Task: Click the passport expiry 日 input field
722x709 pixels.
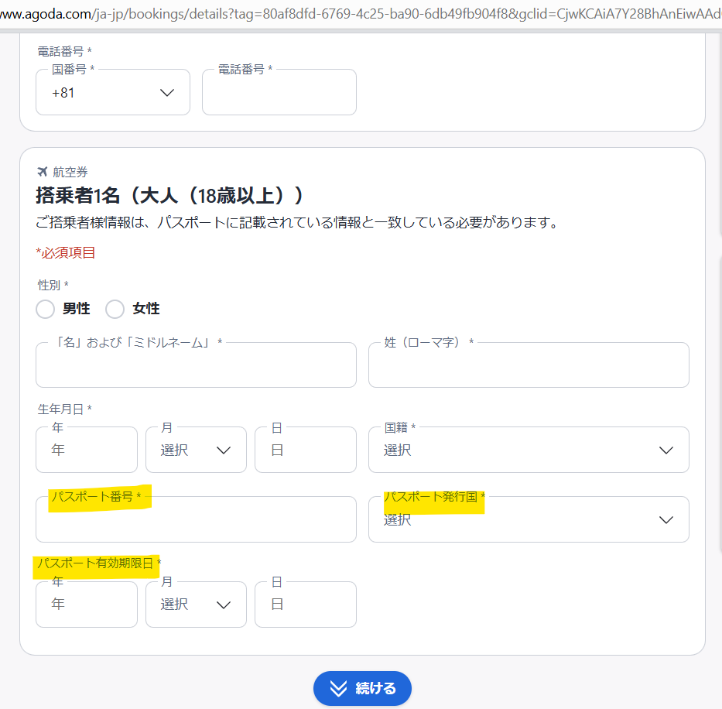Action: tap(306, 605)
